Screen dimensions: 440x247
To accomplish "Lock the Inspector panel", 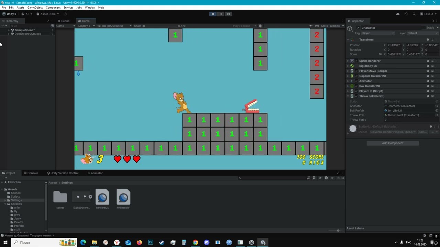I will (433, 21).
